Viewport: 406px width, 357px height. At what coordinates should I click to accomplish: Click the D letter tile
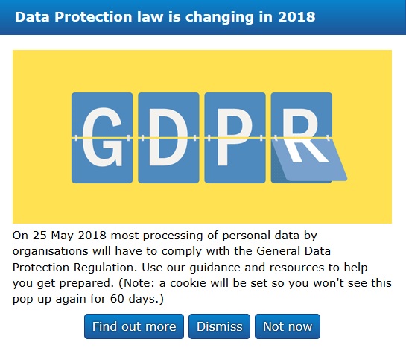pyautogui.click(x=168, y=138)
